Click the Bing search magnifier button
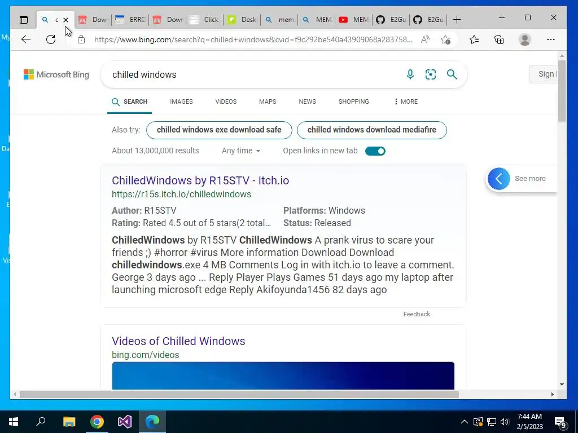 452,74
